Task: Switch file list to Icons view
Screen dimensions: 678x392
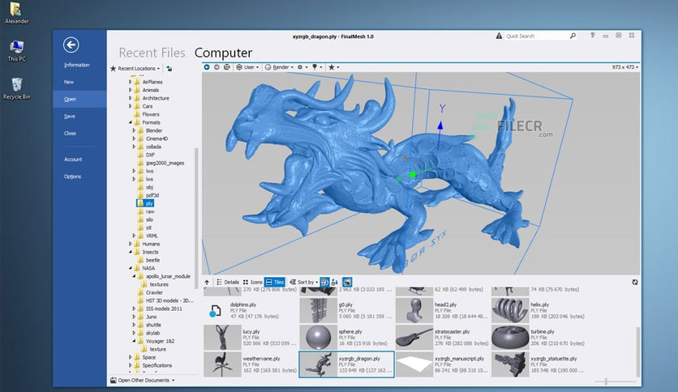Action: pos(252,283)
